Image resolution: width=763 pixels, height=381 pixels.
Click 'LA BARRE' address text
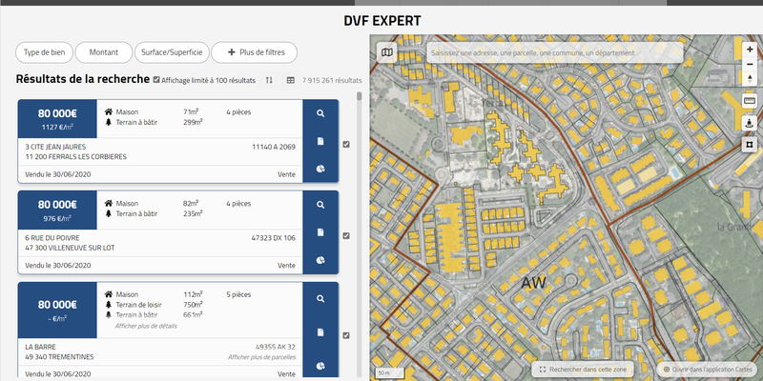40,347
